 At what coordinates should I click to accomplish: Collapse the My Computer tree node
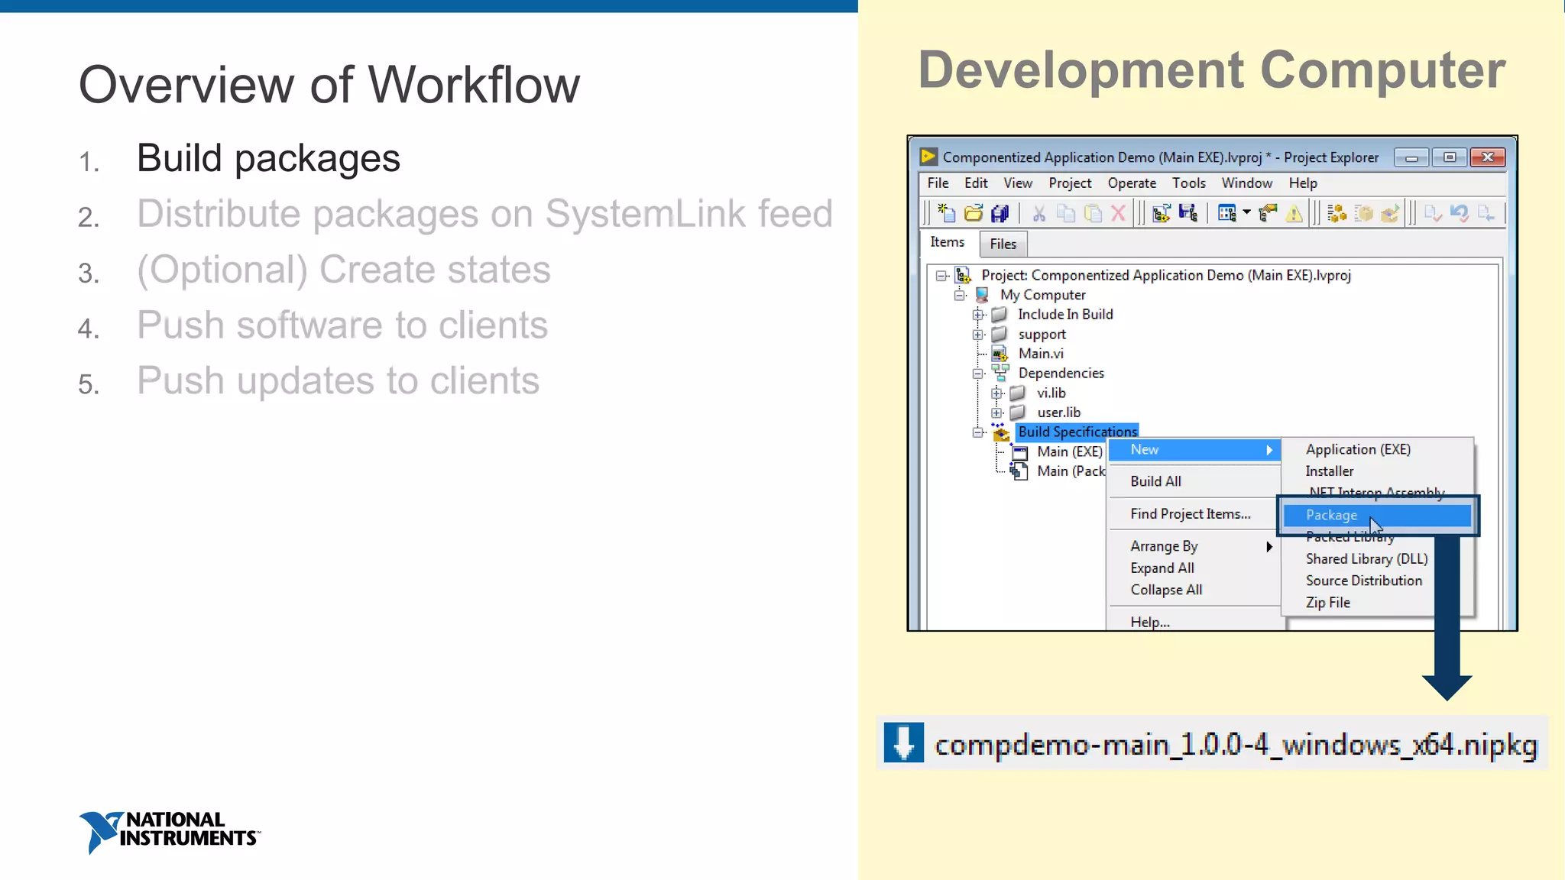(x=960, y=295)
